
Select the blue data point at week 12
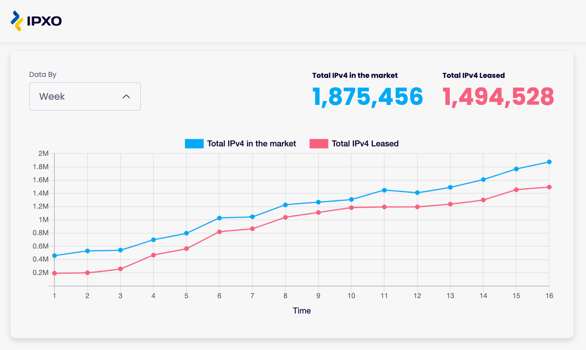pos(417,193)
